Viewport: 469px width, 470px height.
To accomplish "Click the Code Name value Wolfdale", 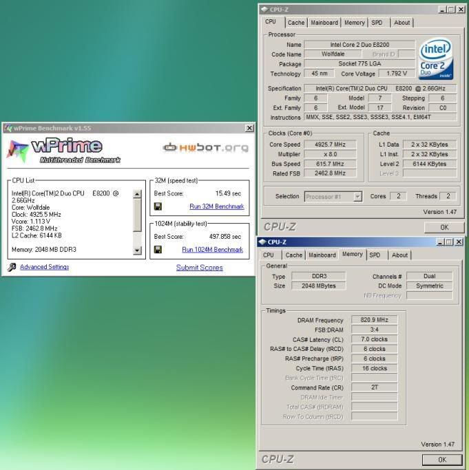I will point(333,54).
